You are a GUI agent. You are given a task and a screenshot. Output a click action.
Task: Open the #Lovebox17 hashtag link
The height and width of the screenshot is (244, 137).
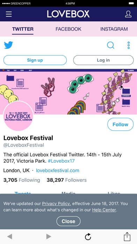point(61,161)
